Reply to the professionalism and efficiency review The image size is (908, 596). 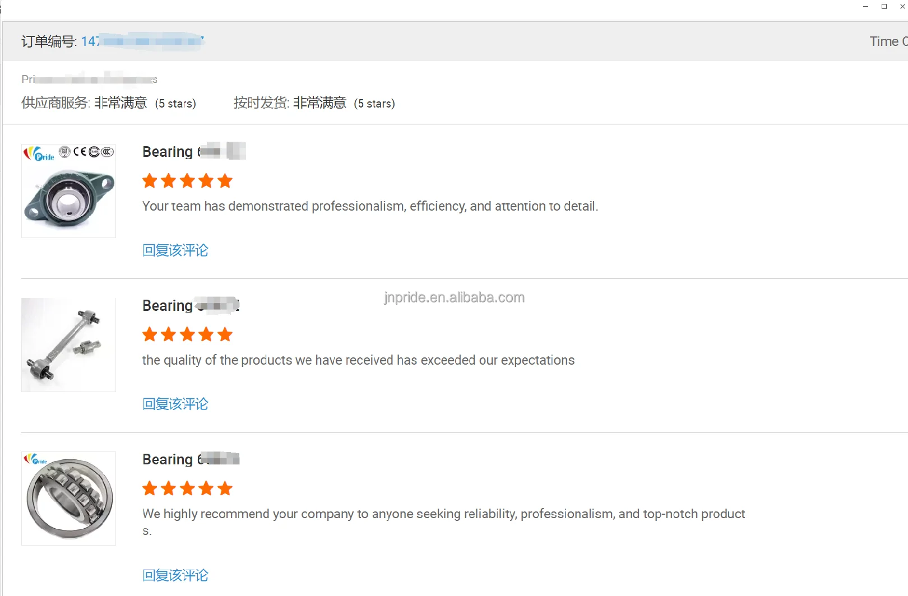[x=175, y=250]
